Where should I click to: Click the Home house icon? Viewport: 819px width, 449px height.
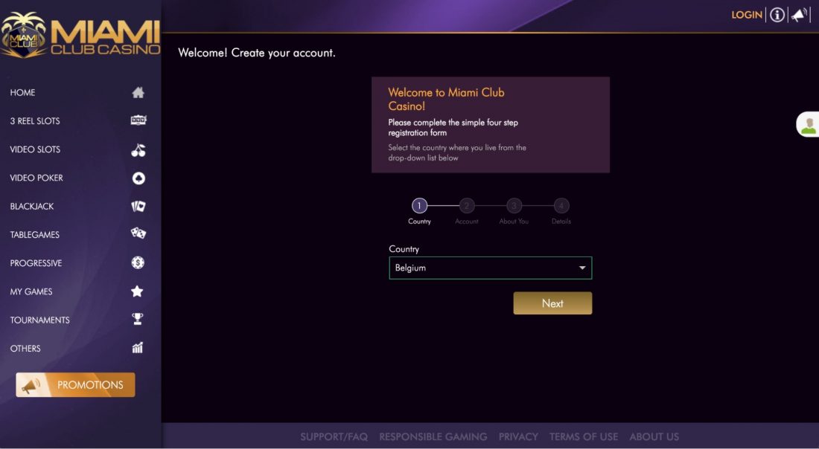pos(138,92)
